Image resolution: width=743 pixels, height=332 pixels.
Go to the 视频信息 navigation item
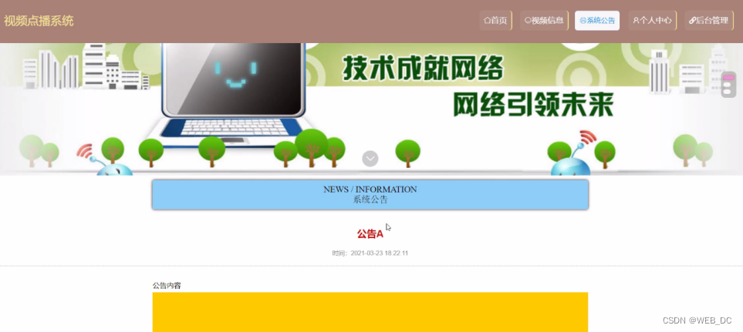[544, 20]
